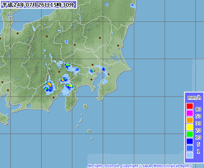Click the northernmost green-core rain cell

pyautogui.click(x=67, y=65)
